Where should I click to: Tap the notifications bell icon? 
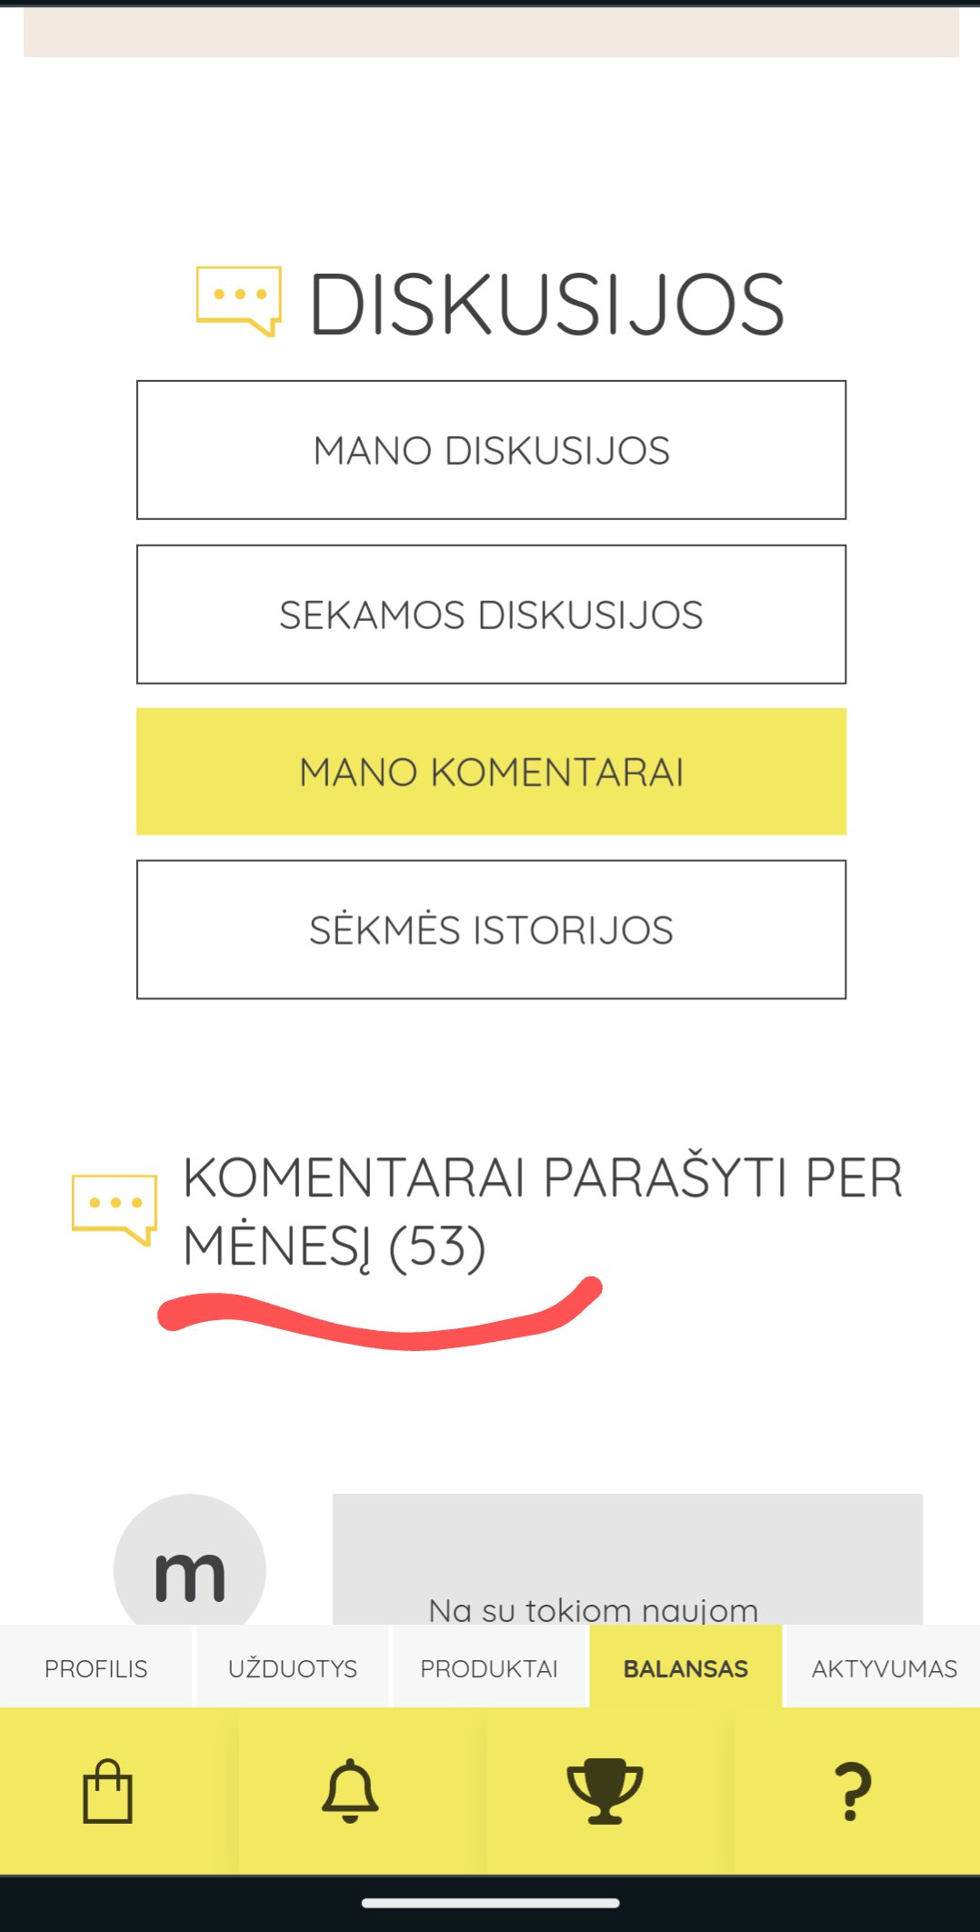pos(350,1791)
